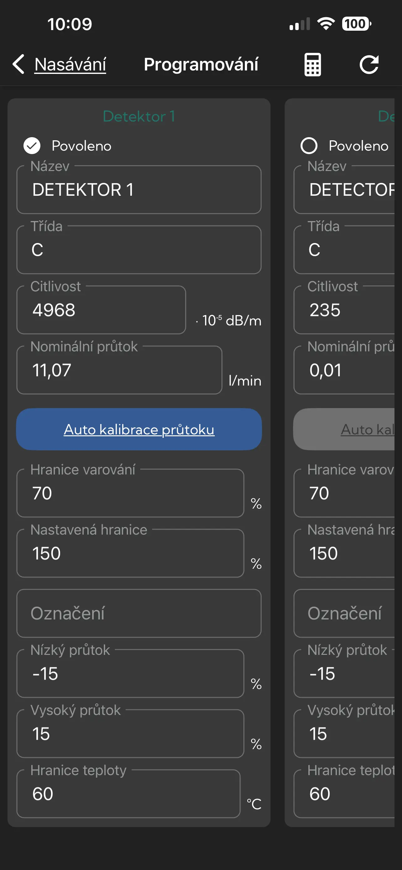This screenshot has width=402, height=870.
Task: Go back to Nasávání screen
Action: (x=70, y=64)
